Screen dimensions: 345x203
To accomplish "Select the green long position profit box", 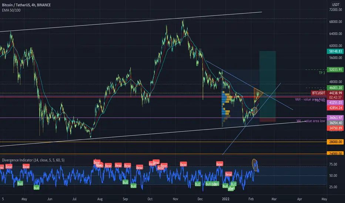I will tap(268, 84).
